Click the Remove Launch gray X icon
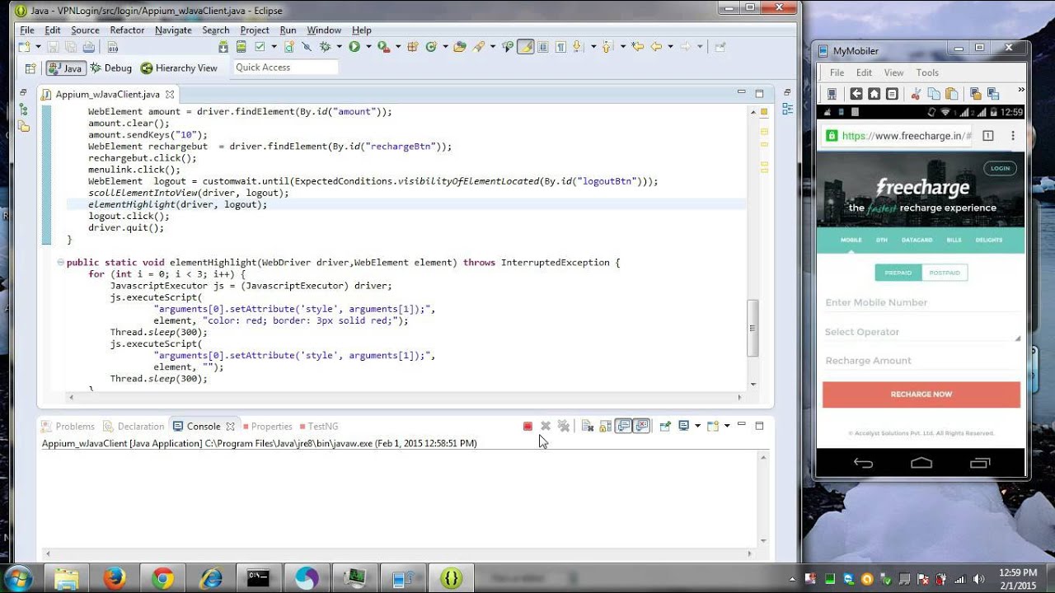1055x593 pixels. pos(546,426)
